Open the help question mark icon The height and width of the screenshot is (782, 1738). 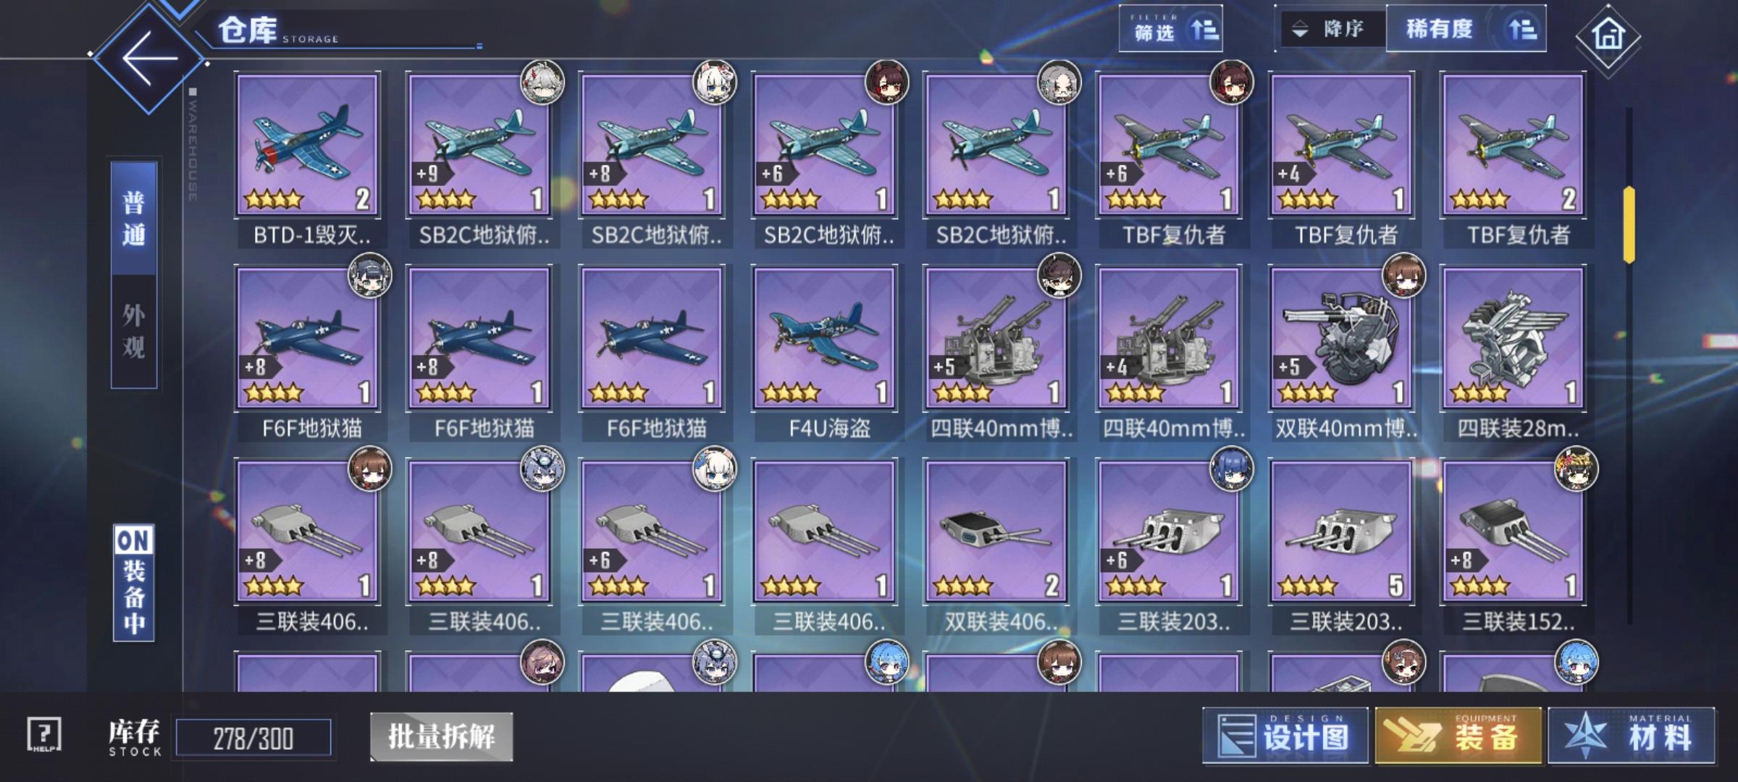pos(43,736)
